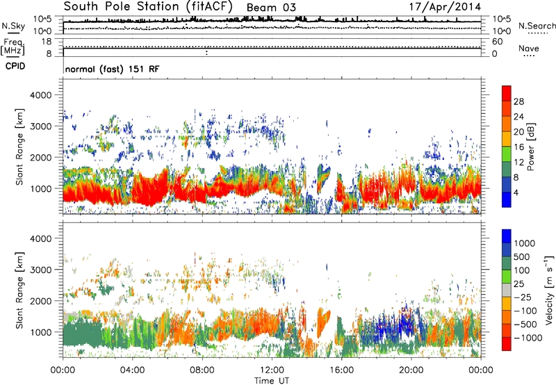Viewport: 556px width, 385px height.
Task: Click the "12:00" time tick label
Action: click(x=272, y=370)
